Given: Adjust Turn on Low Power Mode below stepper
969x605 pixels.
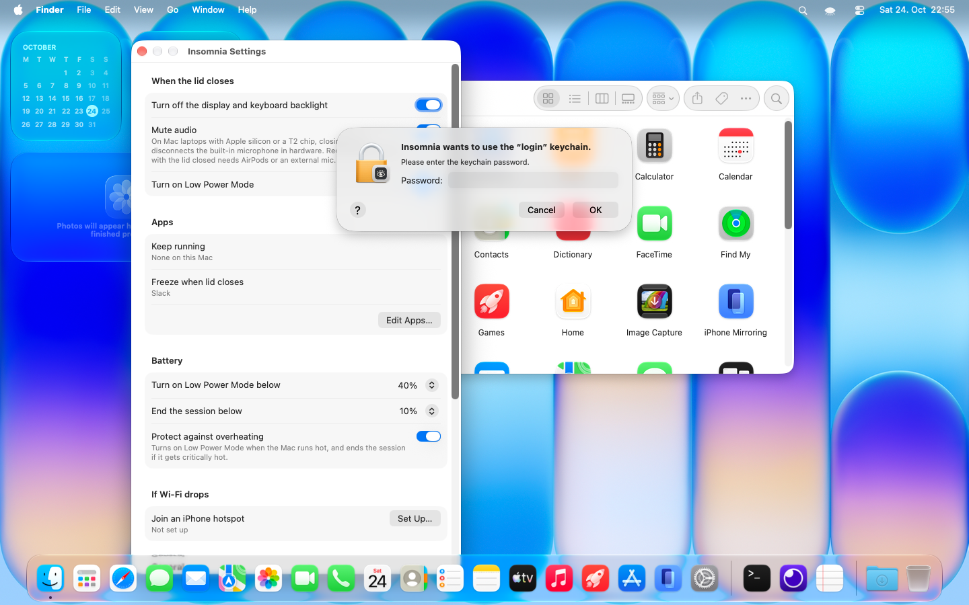Looking at the screenshot, I should pos(432,385).
